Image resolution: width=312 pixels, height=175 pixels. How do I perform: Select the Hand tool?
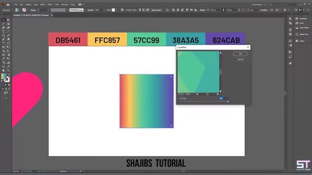(x=3, y=70)
